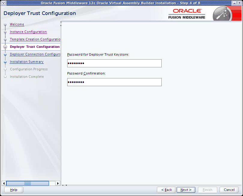Jump to Deployer Connection Configuration step
243x196 pixels.
(x=35, y=54)
